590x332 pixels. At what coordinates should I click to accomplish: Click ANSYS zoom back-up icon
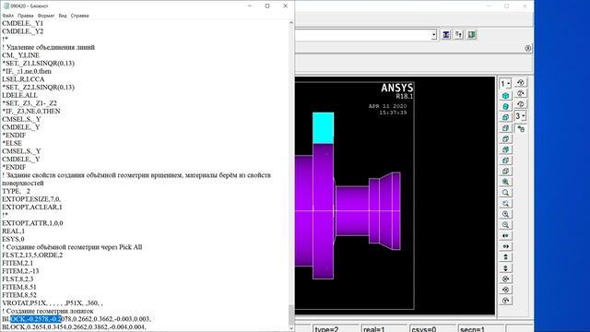click(505, 204)
